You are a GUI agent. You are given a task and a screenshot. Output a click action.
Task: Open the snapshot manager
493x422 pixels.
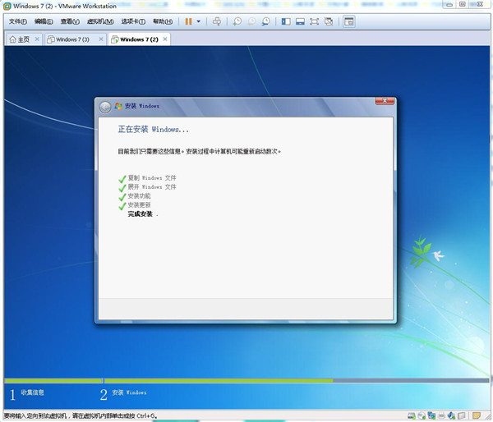pos(266,21)
